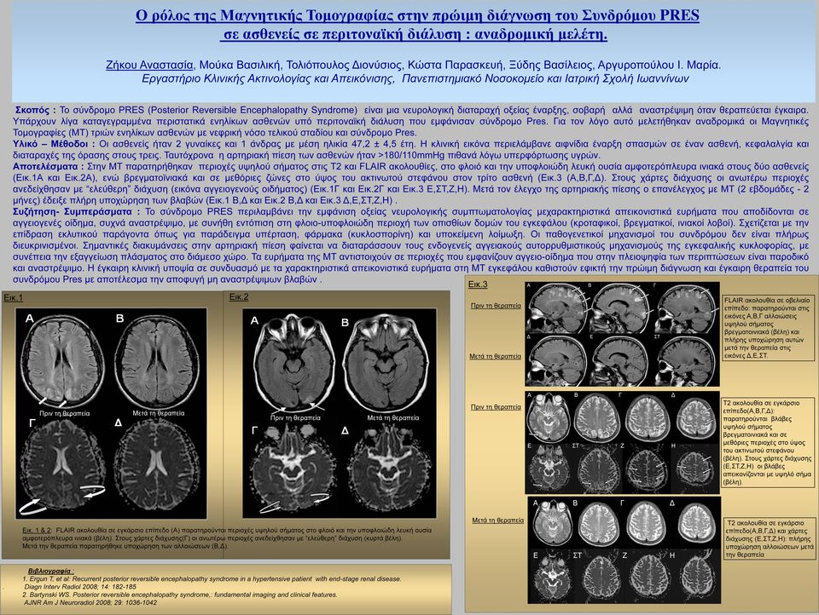
Task: Click "Πριν τη θεραπεία" under Εικ.1 panel A
Action: 64,413
